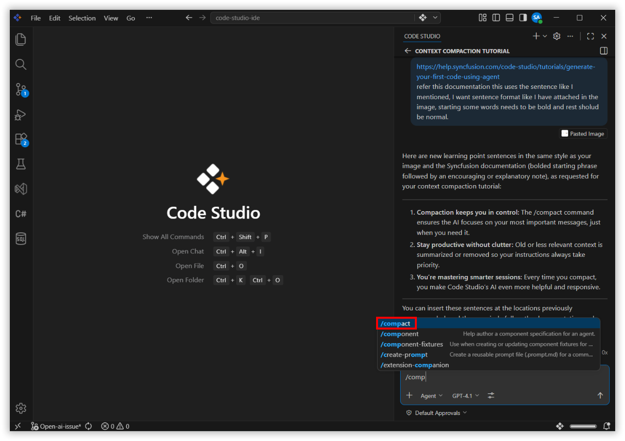Go back from Context Compaction Tutorial chat
The height and width of the screenshot is (441, 625).
tap(408, 51)
